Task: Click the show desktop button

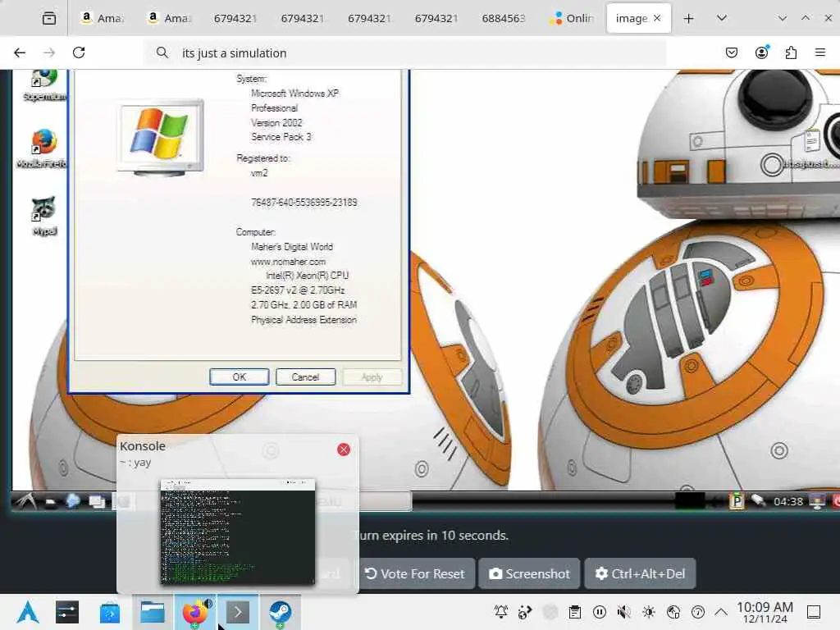Action: point(814,612)
